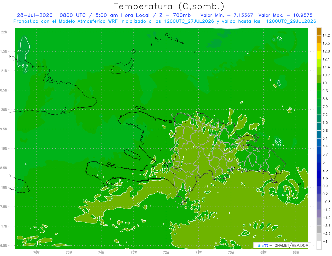Click latitude axis label "18N"

point(5,188)
